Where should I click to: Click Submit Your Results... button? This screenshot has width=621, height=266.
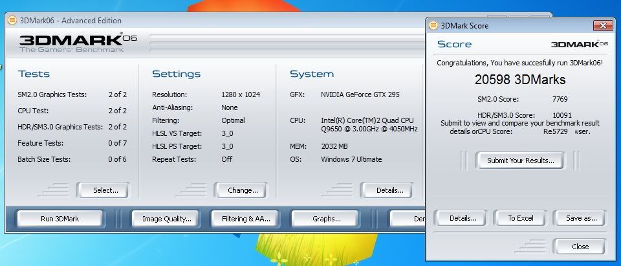click(x=519, y=161)
